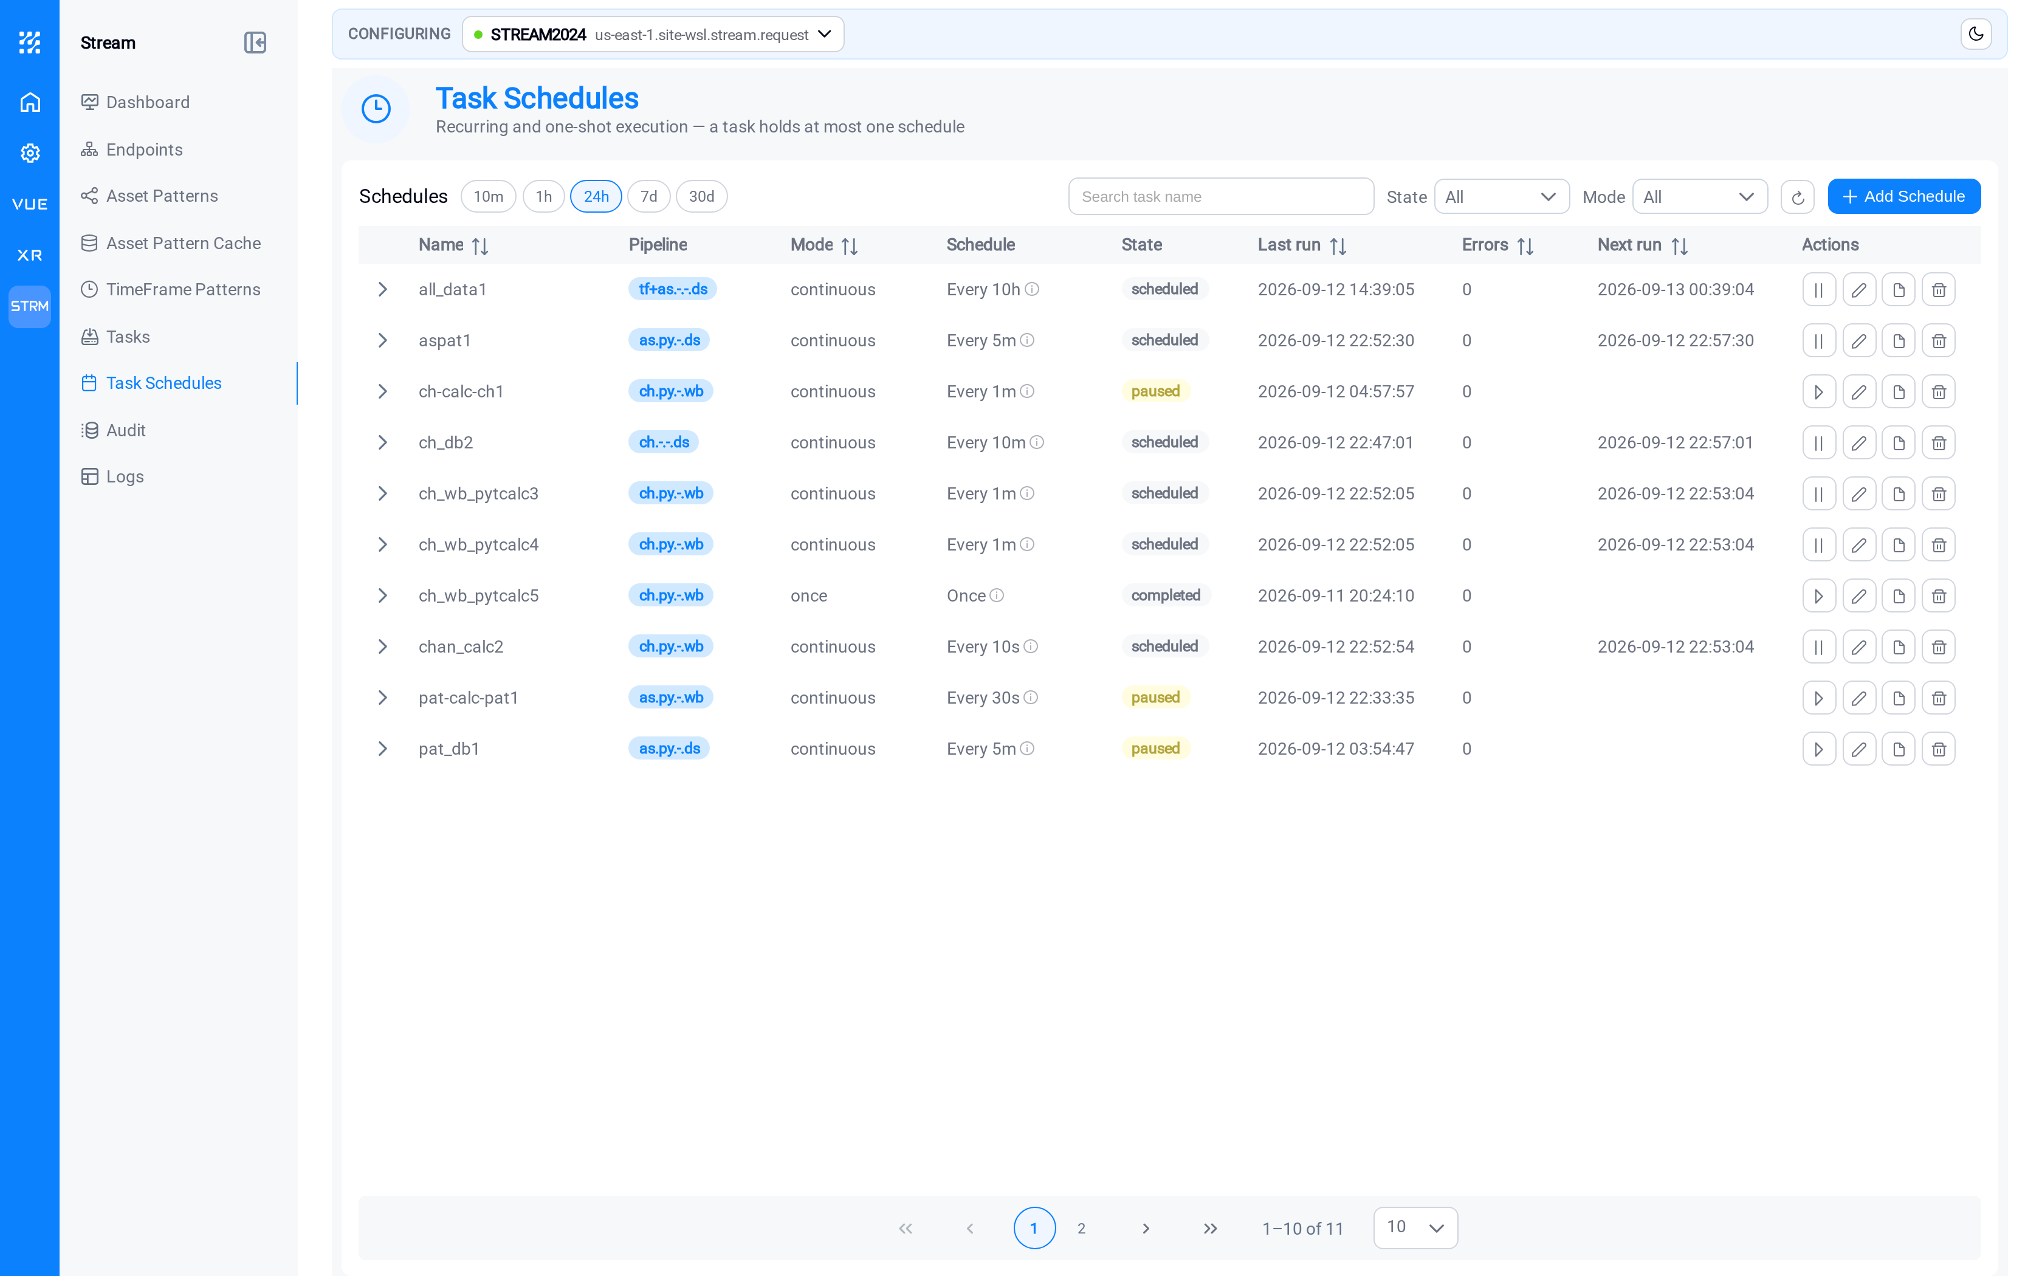Collapse the Stream sidebar panel

tap(255, 42)
